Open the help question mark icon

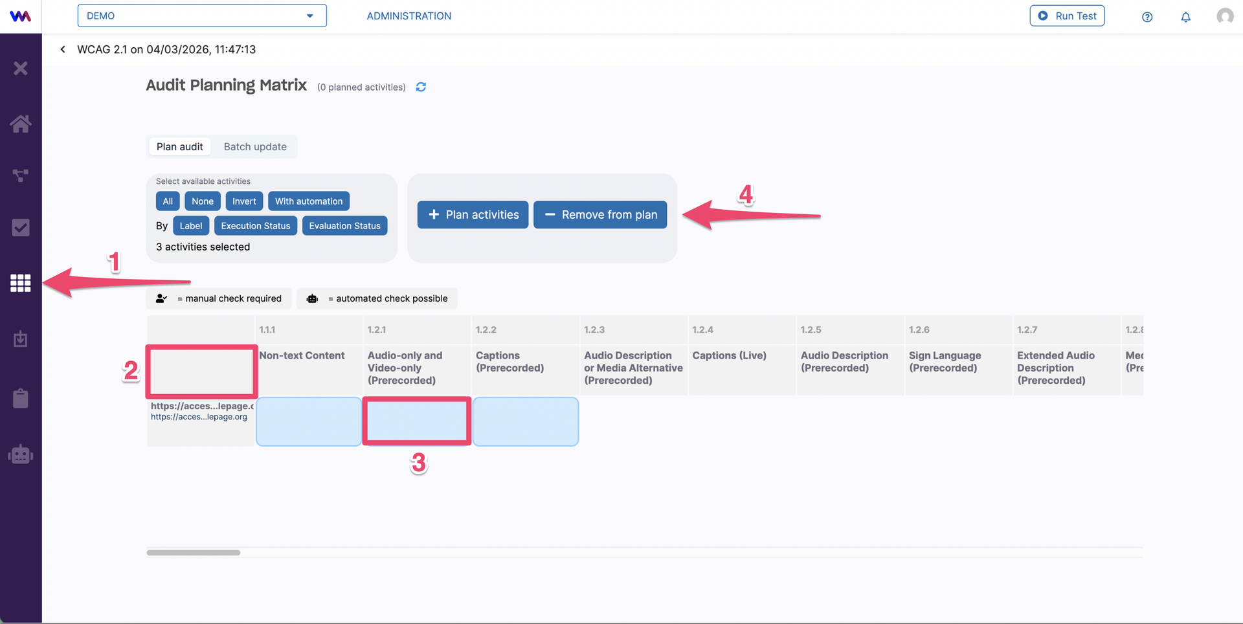pos(1147,17)
